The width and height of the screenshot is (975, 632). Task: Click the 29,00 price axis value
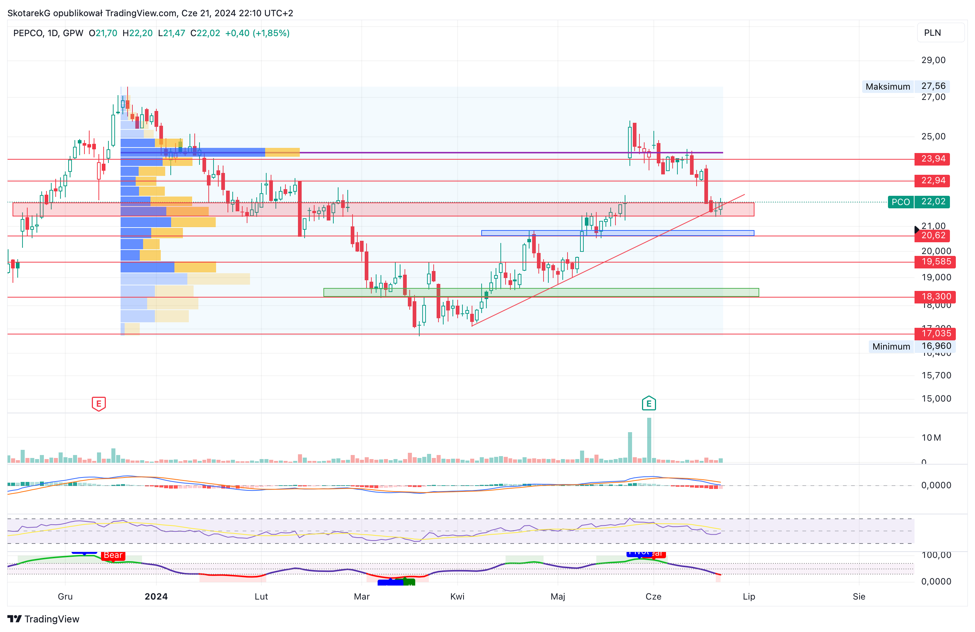coord(933,60)
